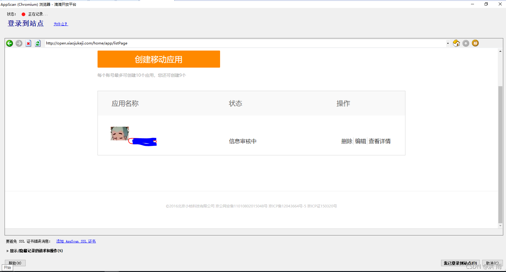Screen dimensions: 506x272
Task: Maximize or restore the AppScan window
Action: (486, 4)
